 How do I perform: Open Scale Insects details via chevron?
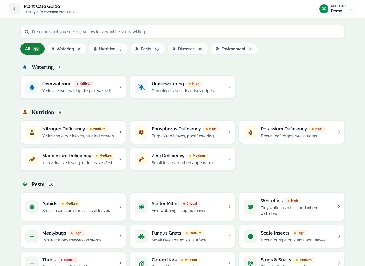339,236
